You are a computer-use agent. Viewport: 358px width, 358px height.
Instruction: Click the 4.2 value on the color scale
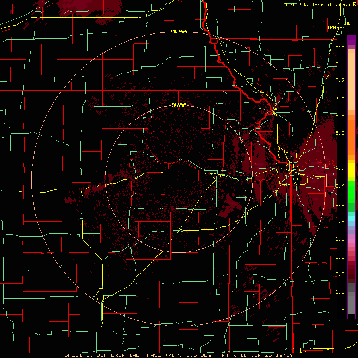(340, 169)
